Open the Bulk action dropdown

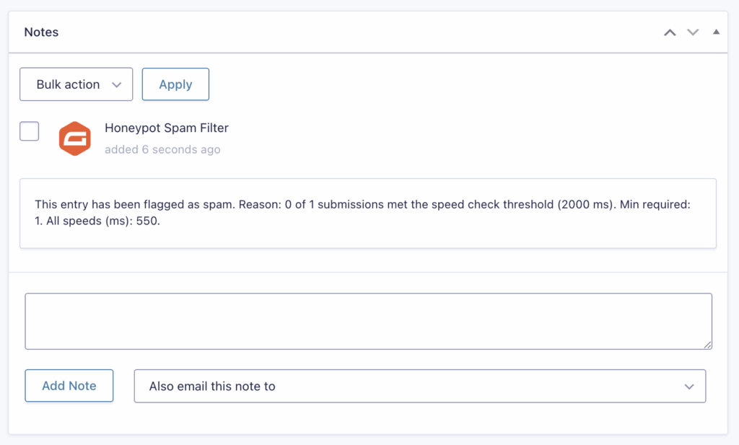point(76,84)
